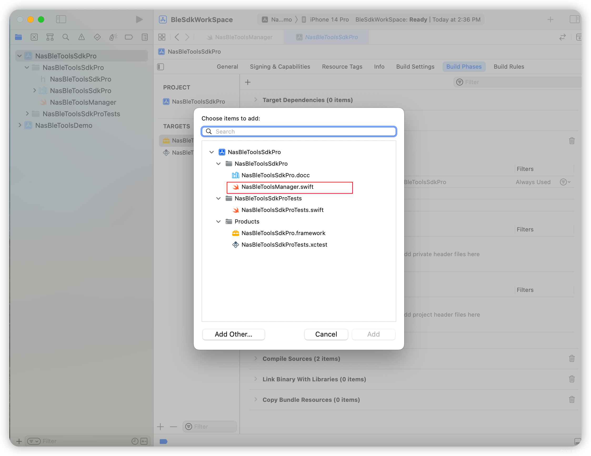
Task: Toggle the right inspector panel visibility
Action: [x=574, y=19]
